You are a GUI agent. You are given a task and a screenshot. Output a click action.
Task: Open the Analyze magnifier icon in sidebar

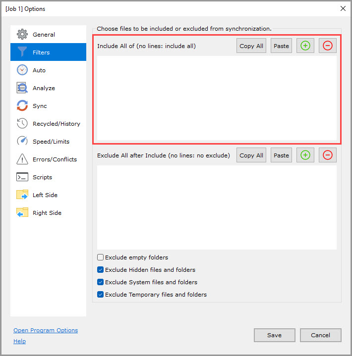22,88
